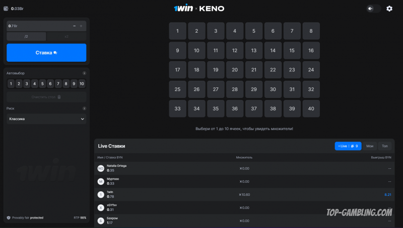
Task: Halve the bet with /2 button
Action: [26, 36]
